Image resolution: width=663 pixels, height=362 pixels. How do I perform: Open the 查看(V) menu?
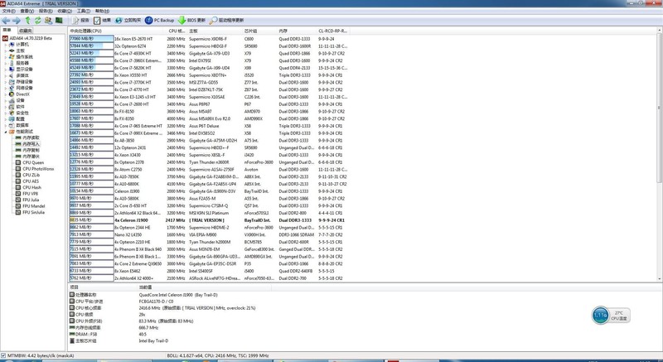[27, 11]
